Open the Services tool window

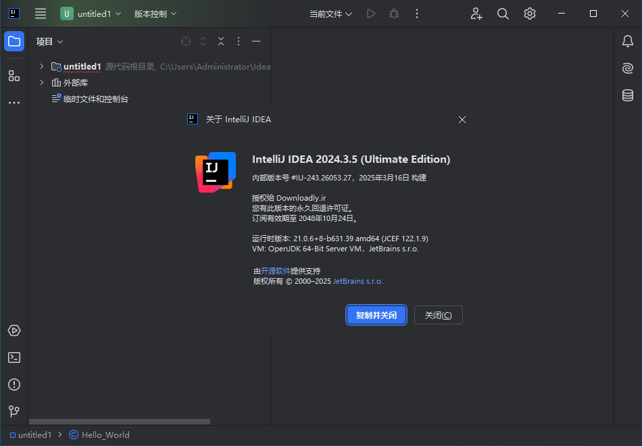coord(14,330)
